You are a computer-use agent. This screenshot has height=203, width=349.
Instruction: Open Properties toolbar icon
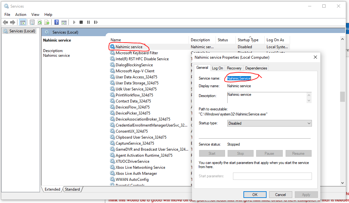pyautogui.click(x=32, y=22)
